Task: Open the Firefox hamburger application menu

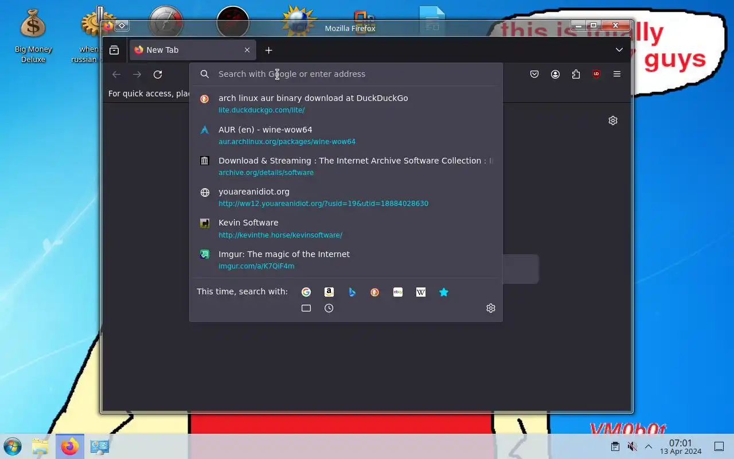Action: click(617, 74)
